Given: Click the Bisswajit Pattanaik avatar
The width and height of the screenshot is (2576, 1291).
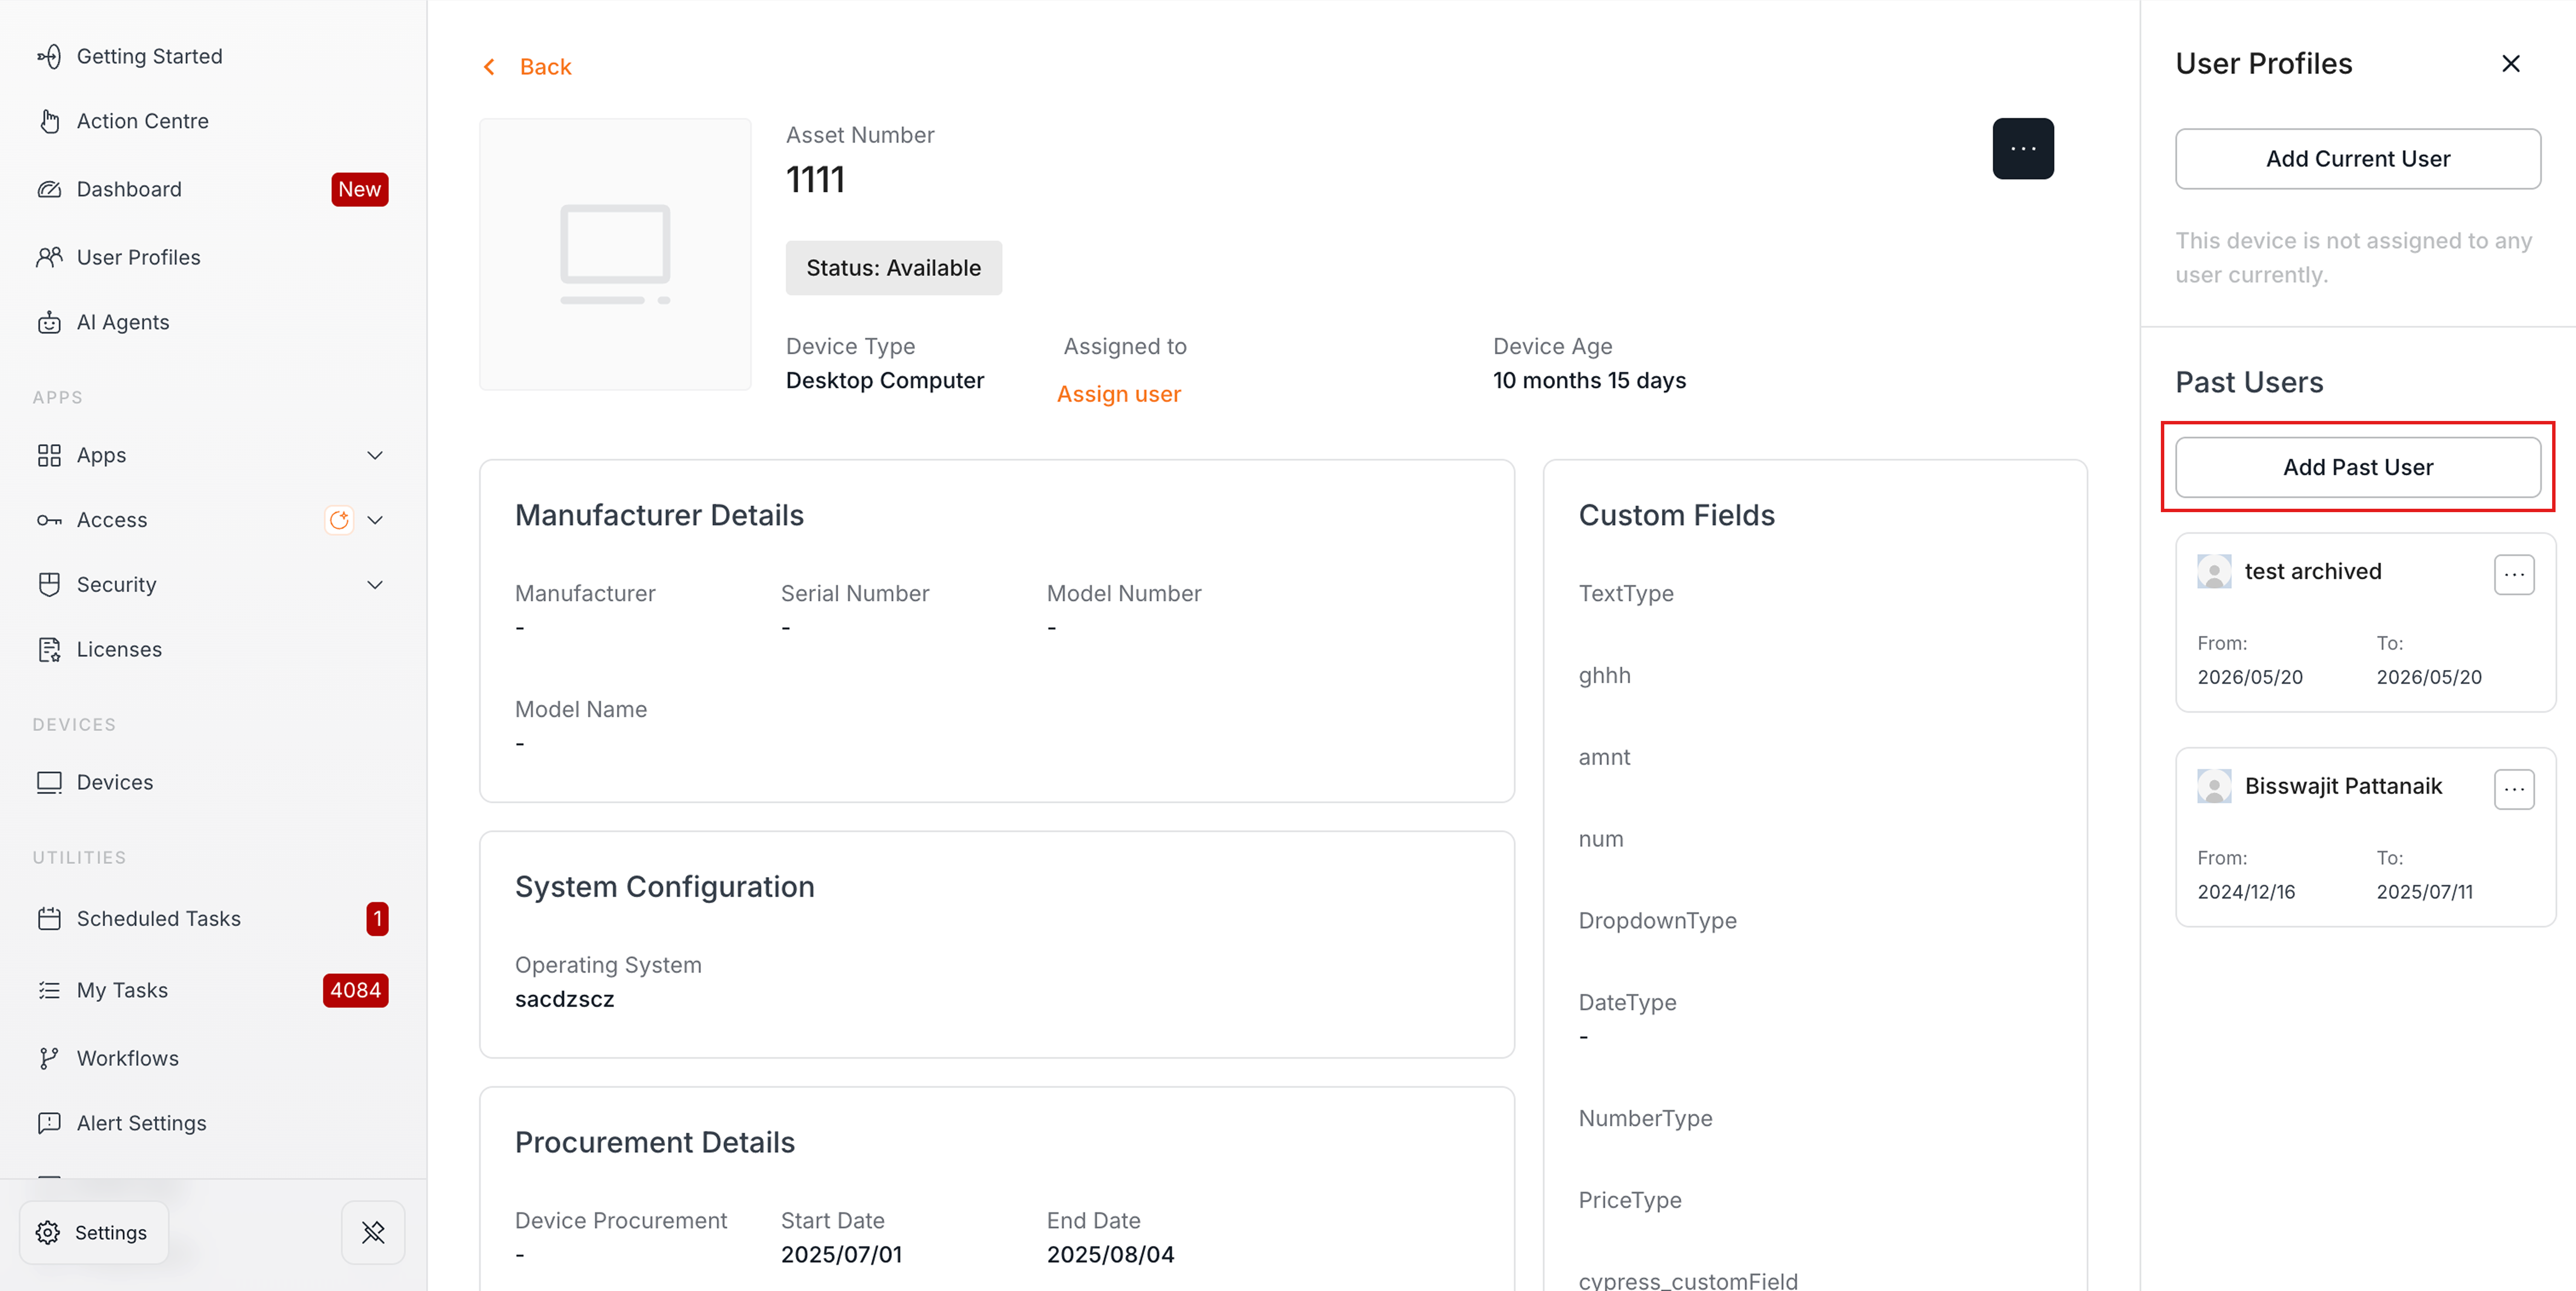Looking at the screenshot, I should pos(2214,786).
